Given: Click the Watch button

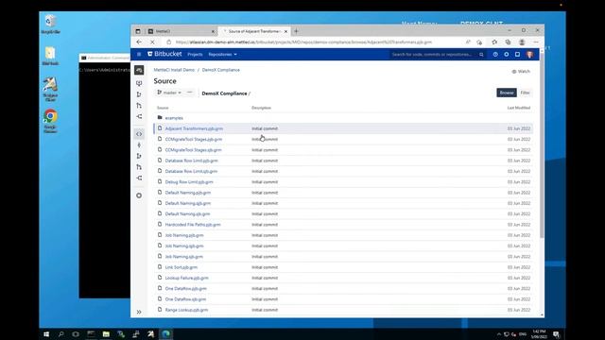Looking at the screenshot, I should click(521, 72).
